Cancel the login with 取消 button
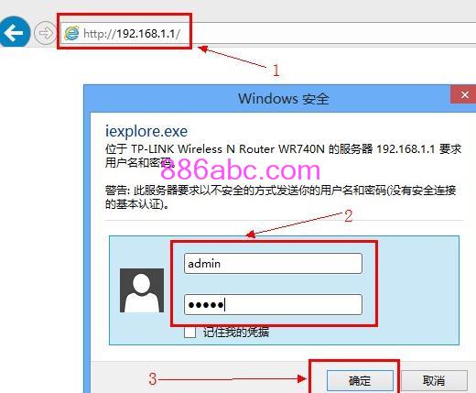 coord(434,381)
